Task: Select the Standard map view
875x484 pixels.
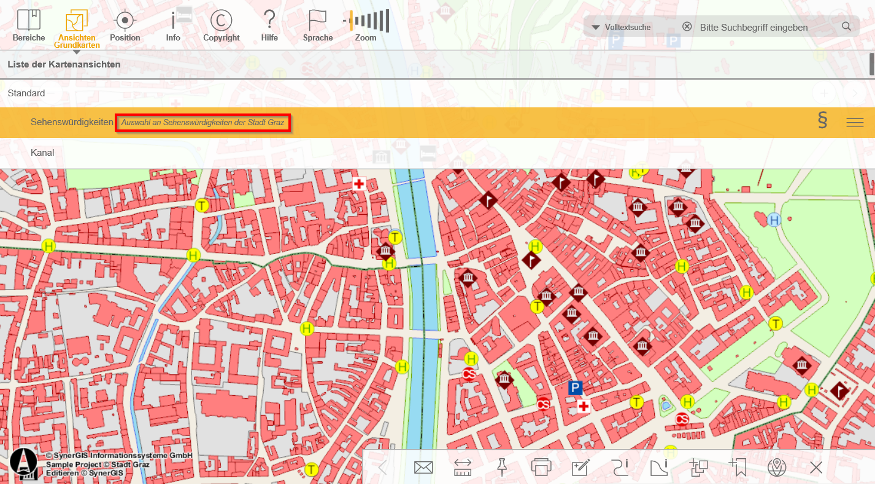Action: (26, 93)
